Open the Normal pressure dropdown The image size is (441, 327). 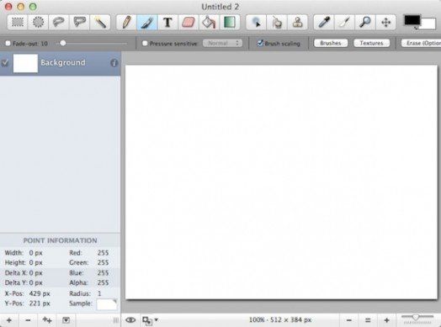pos(222,43)
